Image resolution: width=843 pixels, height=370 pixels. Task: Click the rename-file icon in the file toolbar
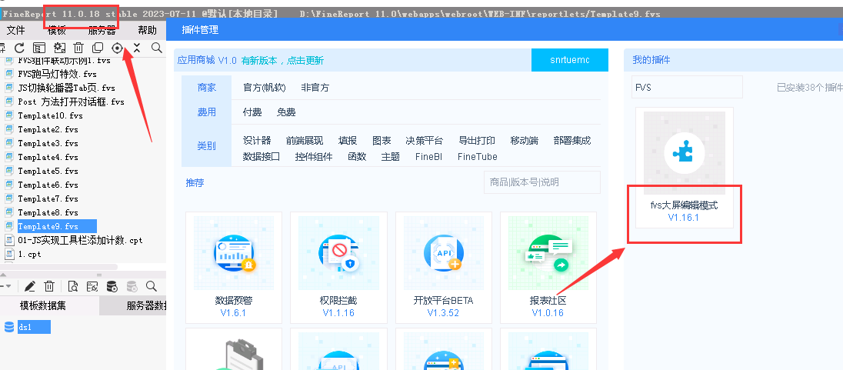coord(39,48)
